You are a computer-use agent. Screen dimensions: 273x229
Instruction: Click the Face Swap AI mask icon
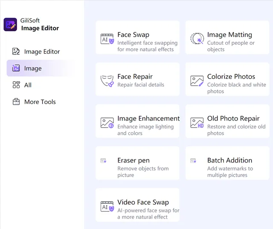[107, 39]
